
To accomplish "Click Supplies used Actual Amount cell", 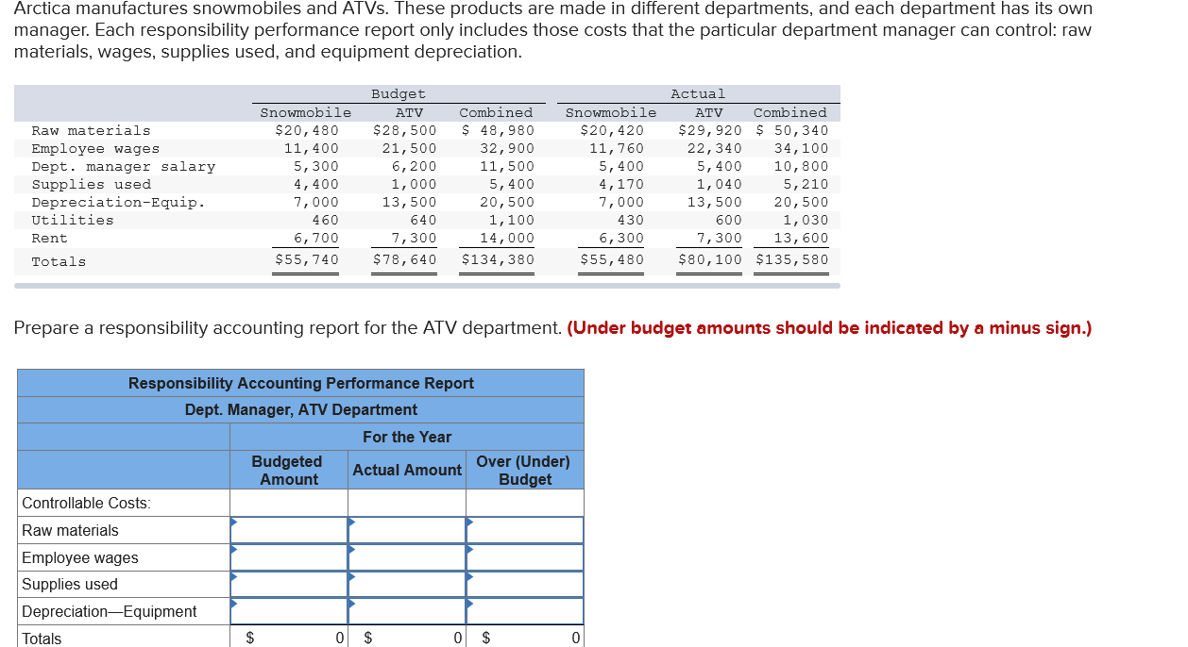I will [x=407, y=584].
